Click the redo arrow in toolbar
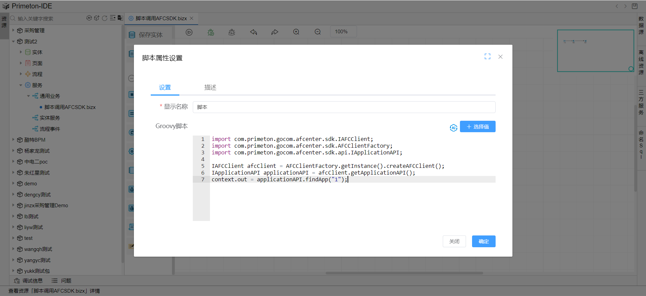The width and height of the screenshot is (646, 296). pyautogui.click(x=275, y=32)
